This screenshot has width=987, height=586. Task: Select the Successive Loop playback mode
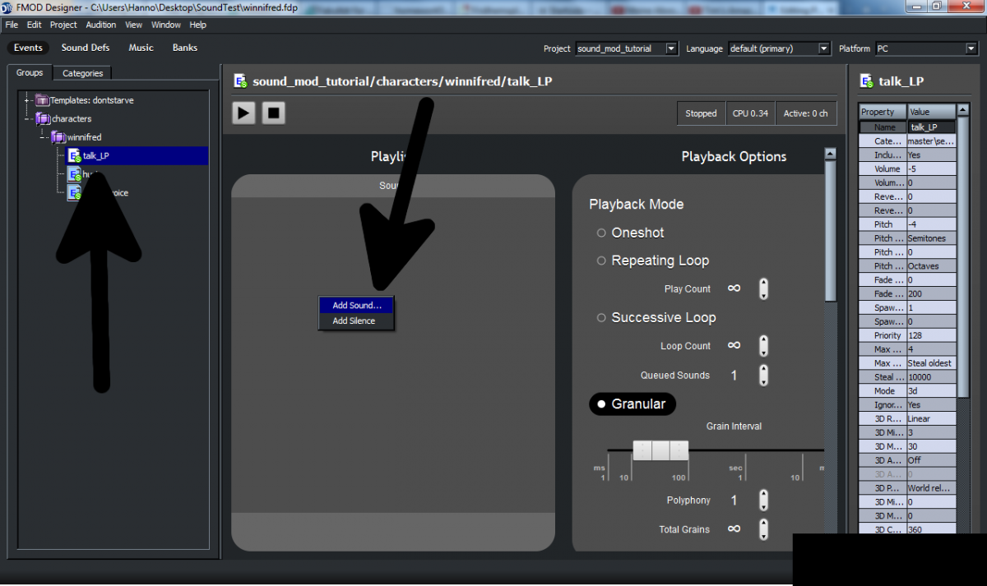coord(601,318)
